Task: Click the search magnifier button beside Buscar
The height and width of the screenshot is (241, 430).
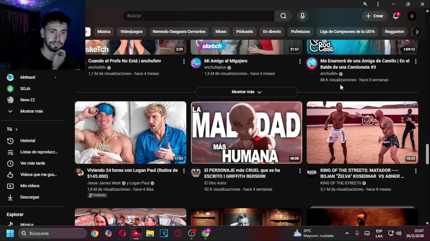Action: (283, 16)
